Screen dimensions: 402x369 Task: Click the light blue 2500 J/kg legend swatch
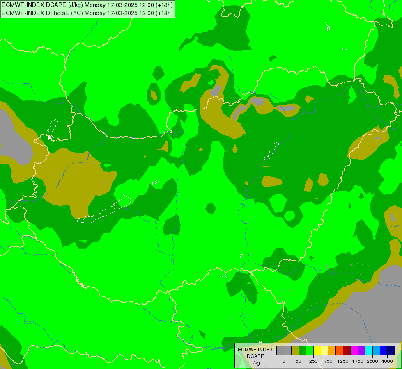tap(377, 351)
